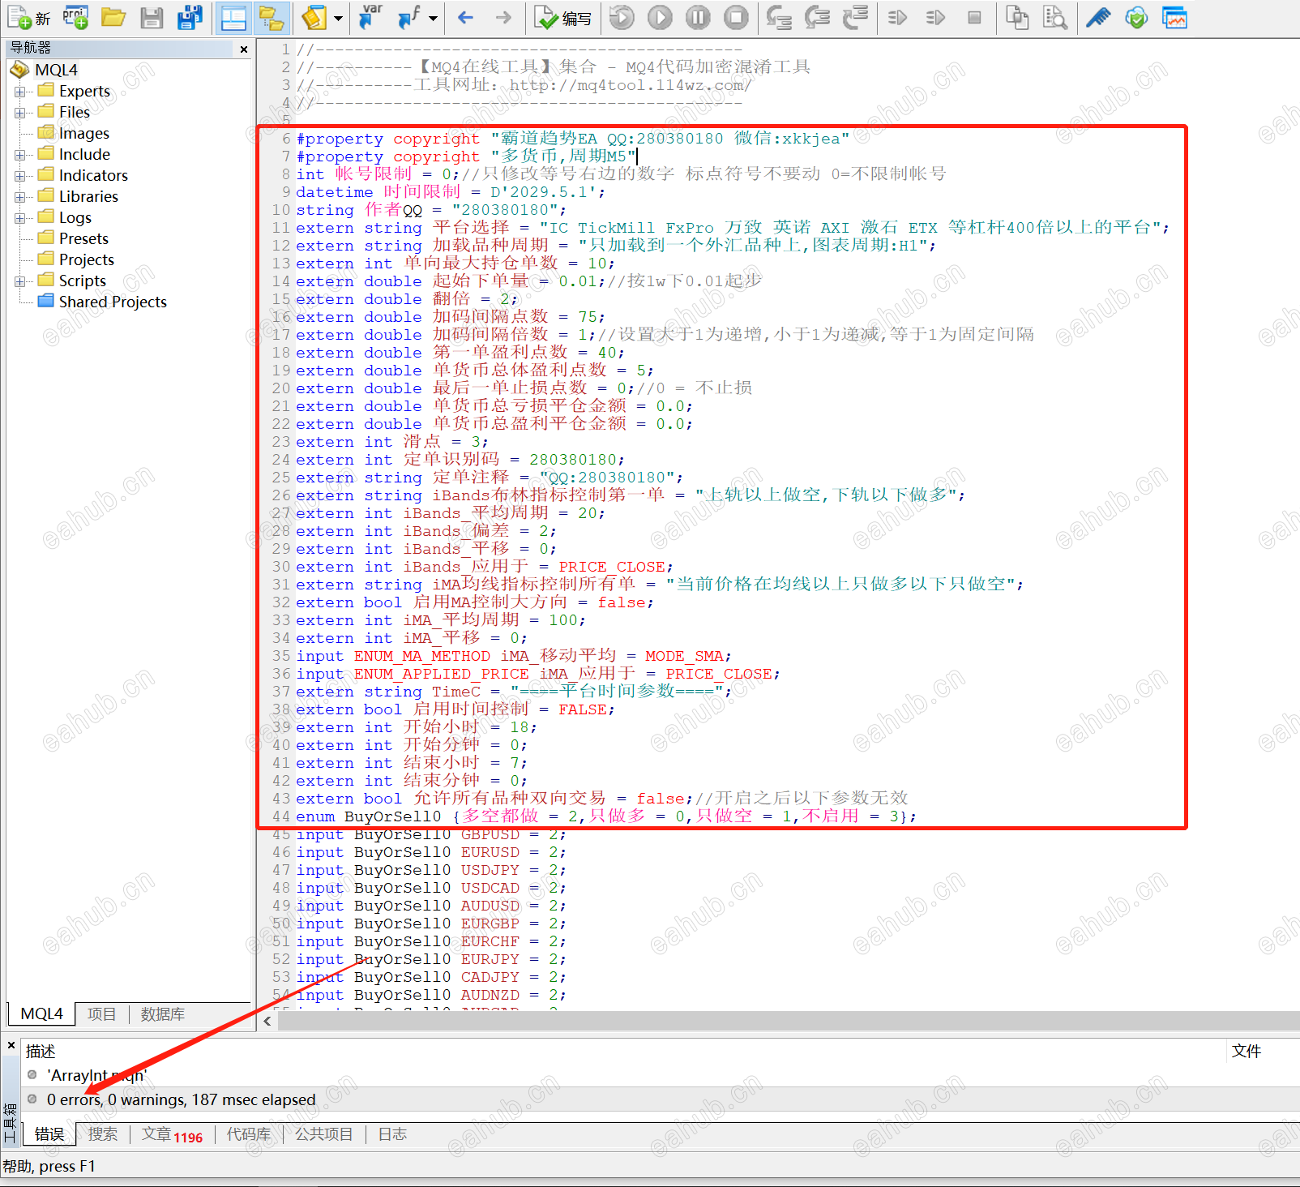Toggle the Navigator panel visibility
This screenshot has height=1187, width=1300.
[272, 18]
